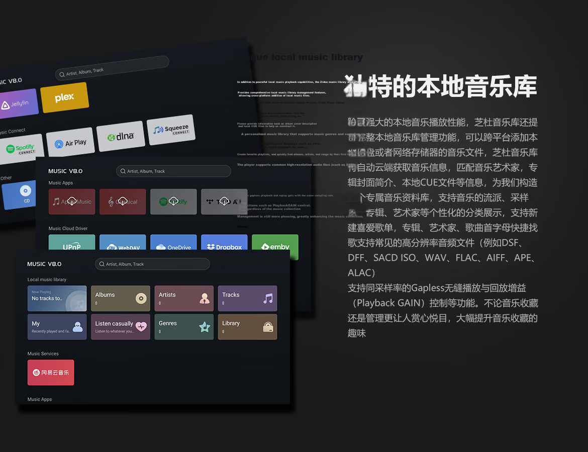
Task: Open the Library tile
Action: point(247,327)
